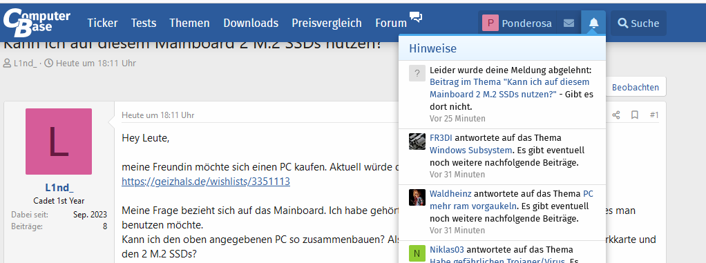Click the Beobachten button
Screen dimensions: 706x263
[x=635, y=87]
